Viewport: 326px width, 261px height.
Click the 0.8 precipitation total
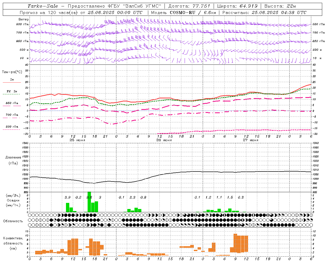[x=143, y=198]
